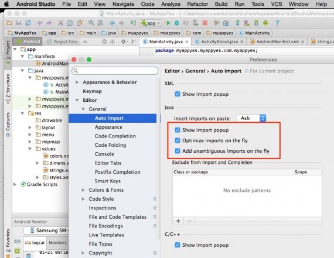The height and width of the screenshot is (258, 334).
Task: Select Inspections in Preferences
Action: point(103,208)
